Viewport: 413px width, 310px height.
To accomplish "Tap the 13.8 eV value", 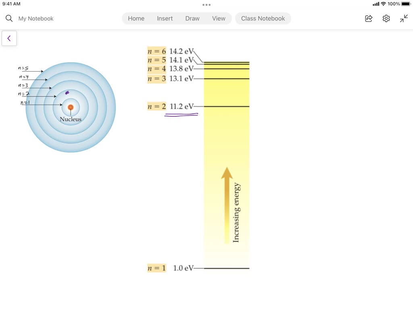I will coord(181,69).
